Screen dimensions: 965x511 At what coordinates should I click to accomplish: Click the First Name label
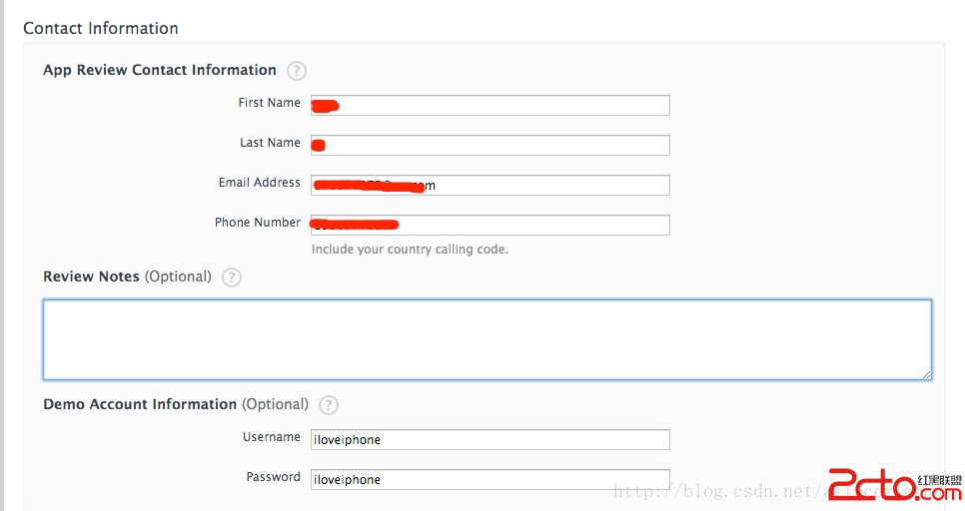coord(269,104)
